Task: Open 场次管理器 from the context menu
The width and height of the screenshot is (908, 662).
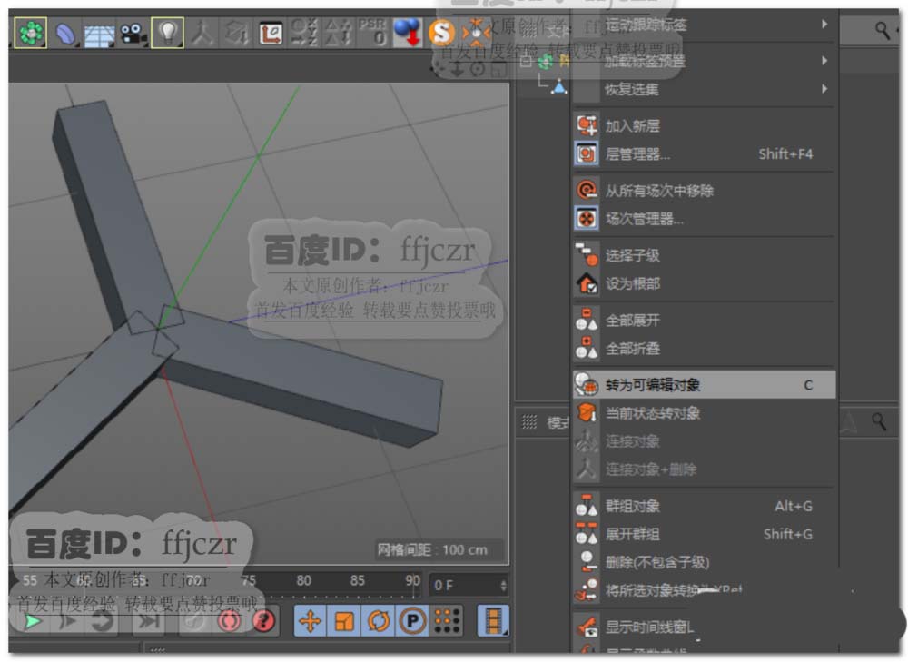Action: pyautogui.click(x=705, y=219)
